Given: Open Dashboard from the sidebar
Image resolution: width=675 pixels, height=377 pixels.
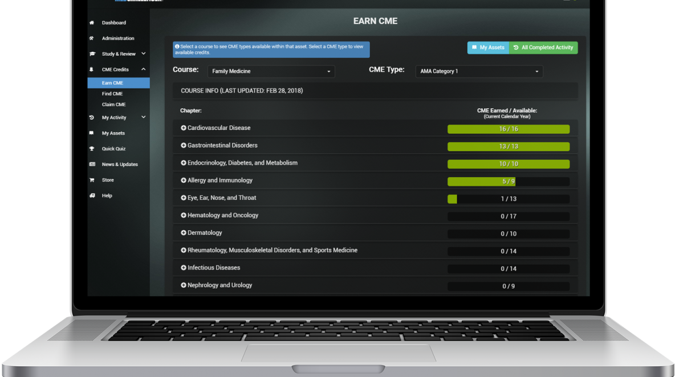Looking at the screenshot, I should (x=113, y=23).
